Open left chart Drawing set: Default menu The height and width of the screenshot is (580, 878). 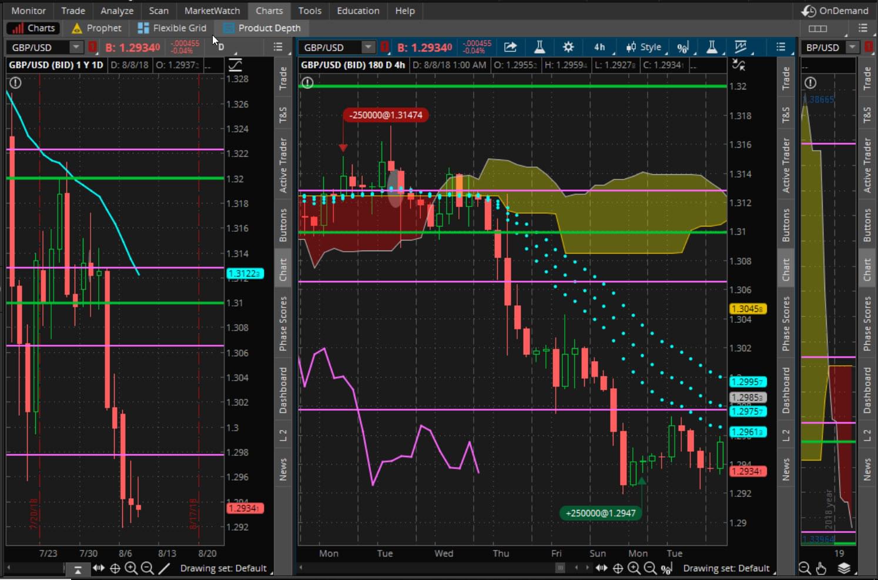(x=224, y=568)
